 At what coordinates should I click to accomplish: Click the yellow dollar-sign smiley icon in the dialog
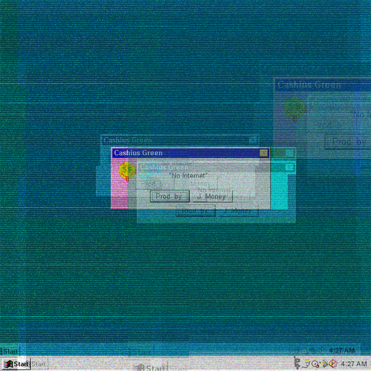click(126, 170)
